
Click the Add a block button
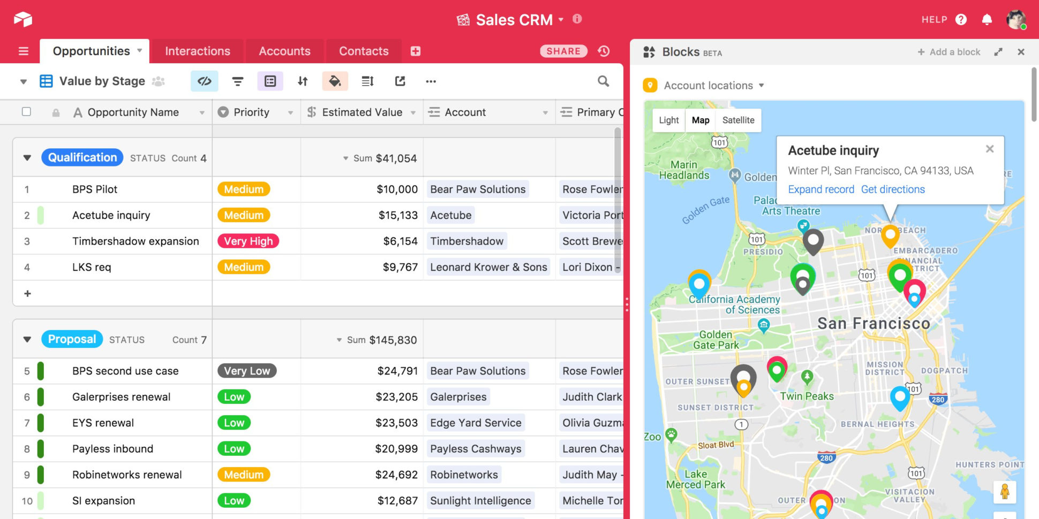pos(949,51)
